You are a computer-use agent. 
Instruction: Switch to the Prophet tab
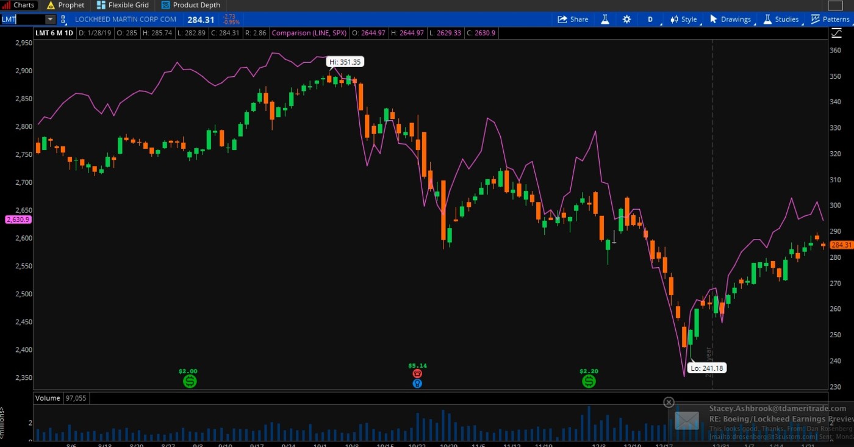pyautogui.click(x=66, y=5)
